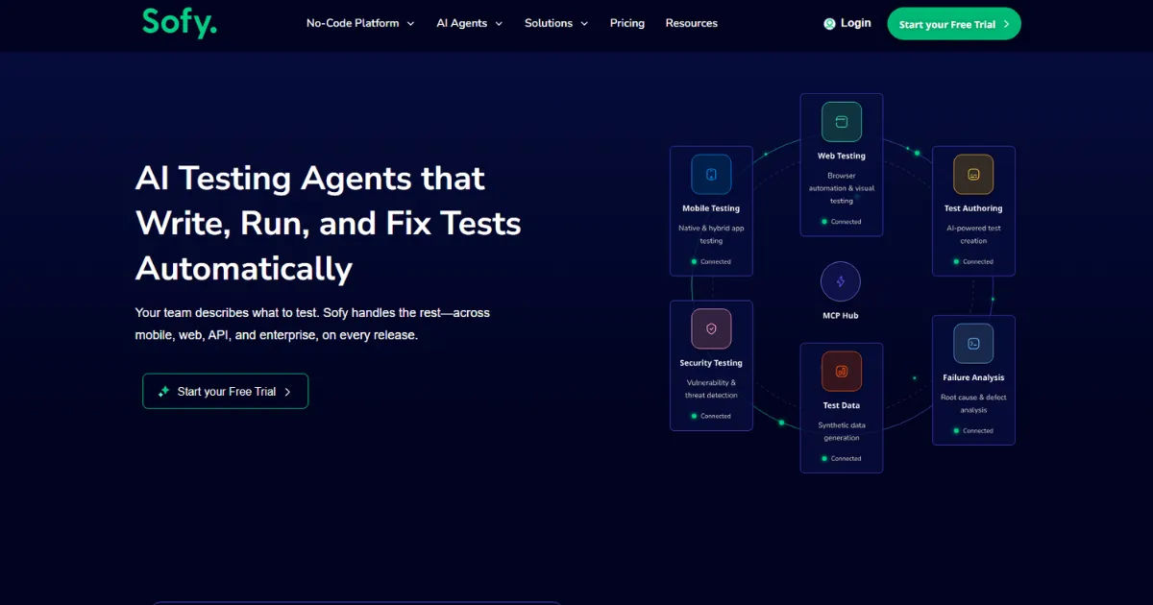The height and width of the screenshot is (605, 1153).
Task: Click the Connected status on the Web Testing card
Action: coord(842,222)
